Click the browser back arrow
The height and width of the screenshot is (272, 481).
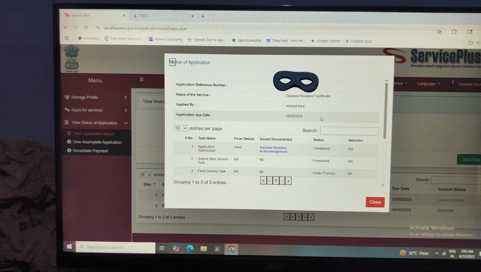coord(66,28)
